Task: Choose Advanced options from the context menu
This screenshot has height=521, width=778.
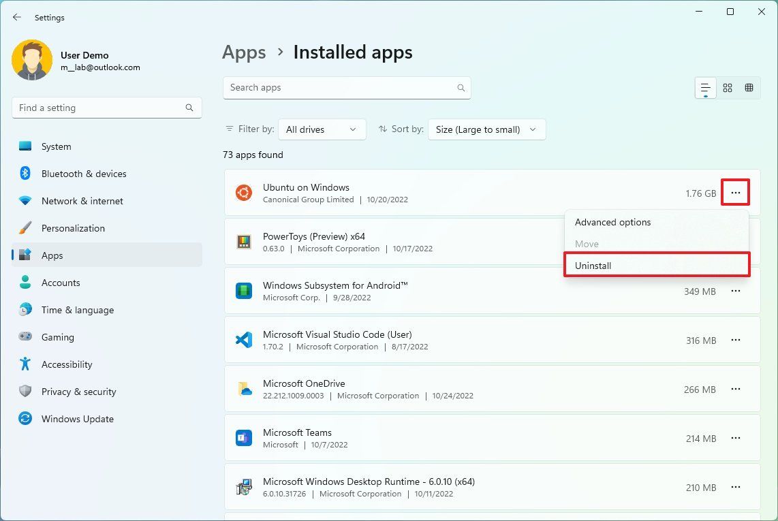Action: click(612, 222)
